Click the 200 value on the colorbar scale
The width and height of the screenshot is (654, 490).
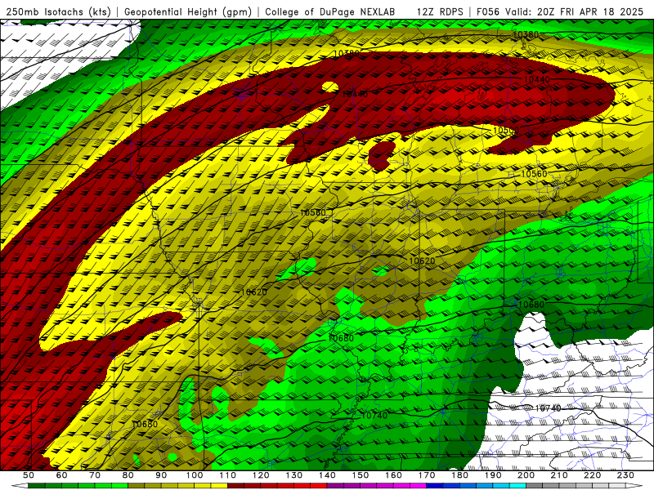[526, 475]
